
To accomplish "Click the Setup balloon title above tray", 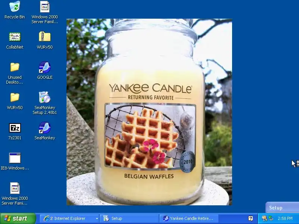I will click(x=275, y=208).
